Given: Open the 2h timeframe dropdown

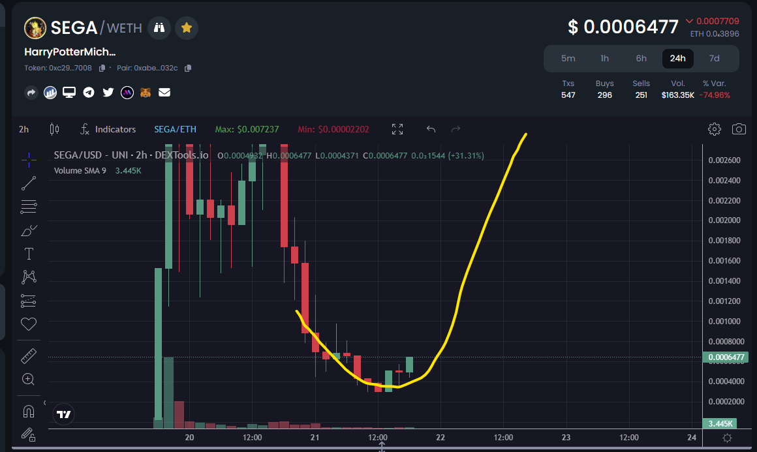Looking at the screenshot, I should coord(23,129).
